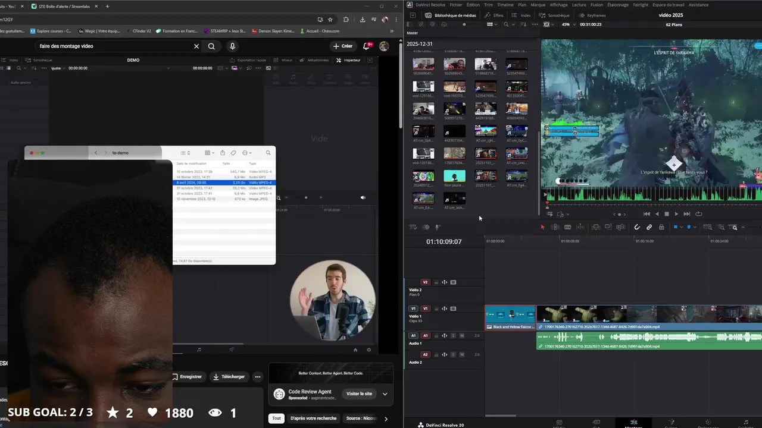
Task: Open the media pool three-dots options menu
Action: point(535,24)
